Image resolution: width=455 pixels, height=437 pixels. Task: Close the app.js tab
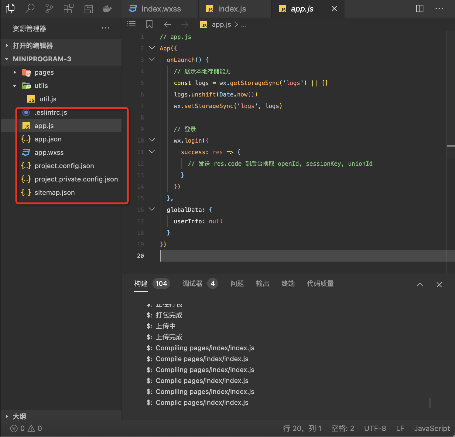[x=334, y=9]
